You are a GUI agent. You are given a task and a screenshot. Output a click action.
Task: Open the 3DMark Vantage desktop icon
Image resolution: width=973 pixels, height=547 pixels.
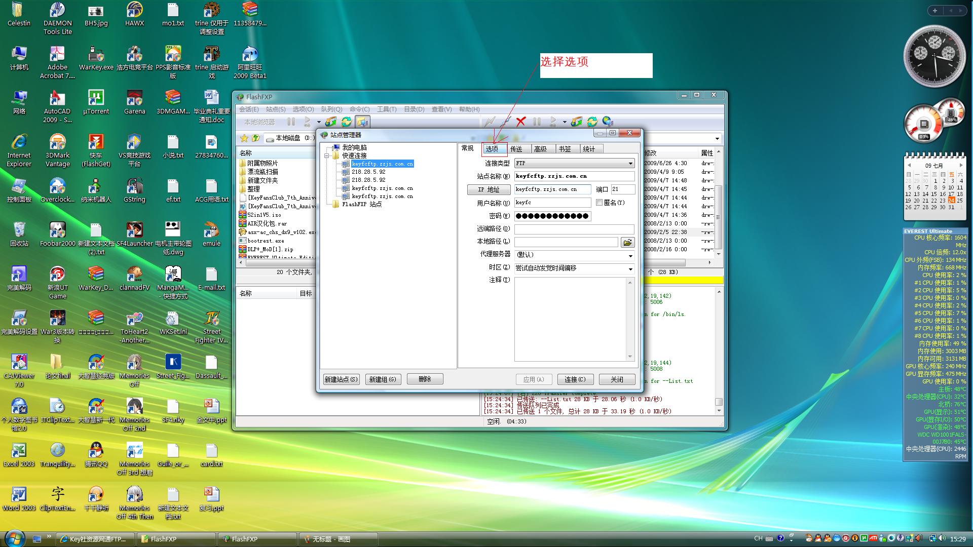point(57,150)
